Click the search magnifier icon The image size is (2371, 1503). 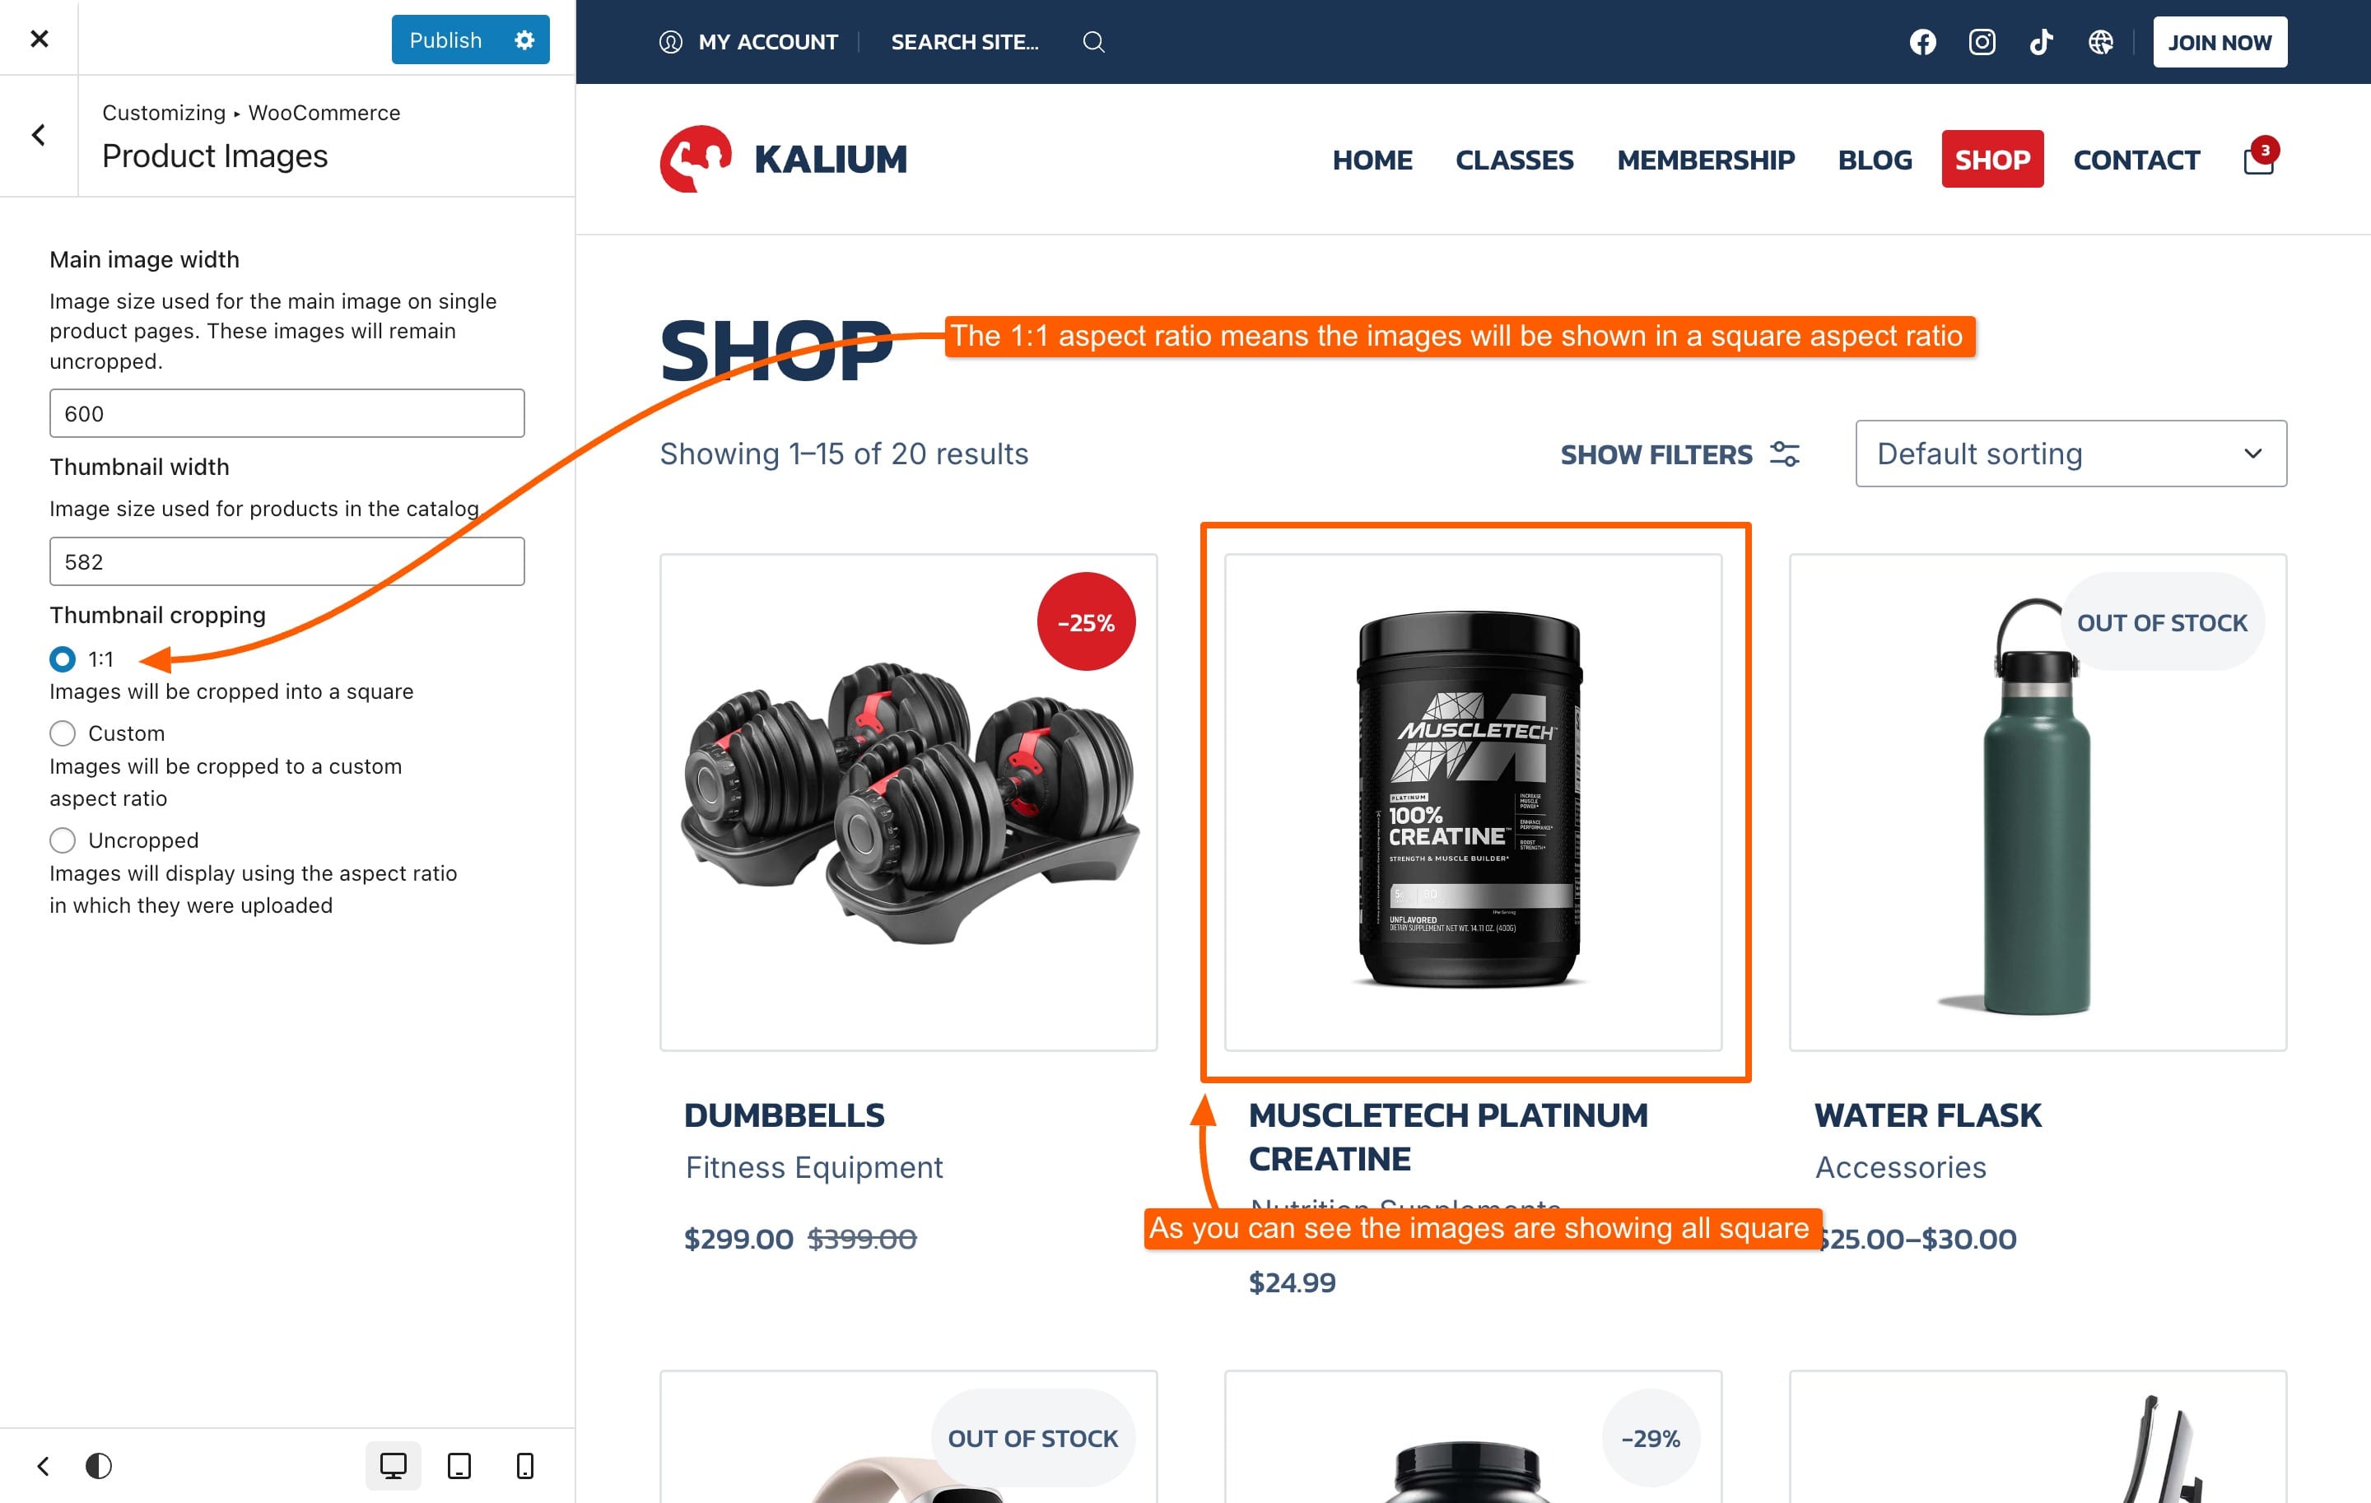(x=1093, y=42)
